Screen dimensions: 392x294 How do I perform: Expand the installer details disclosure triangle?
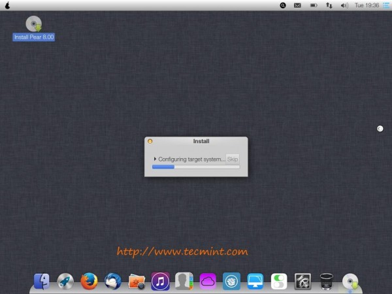coord(155,159)
